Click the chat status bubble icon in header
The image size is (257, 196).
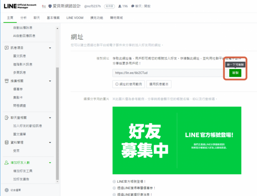pos(138,6)
